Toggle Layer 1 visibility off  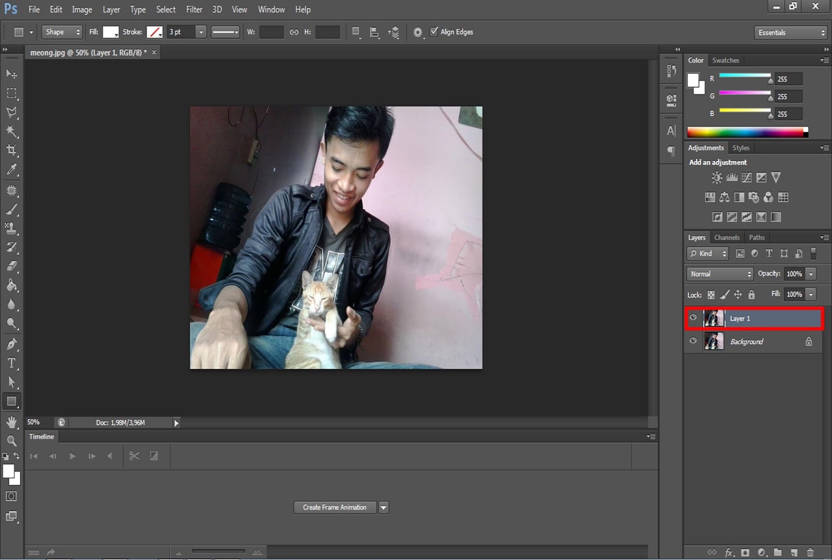(693, 317)
